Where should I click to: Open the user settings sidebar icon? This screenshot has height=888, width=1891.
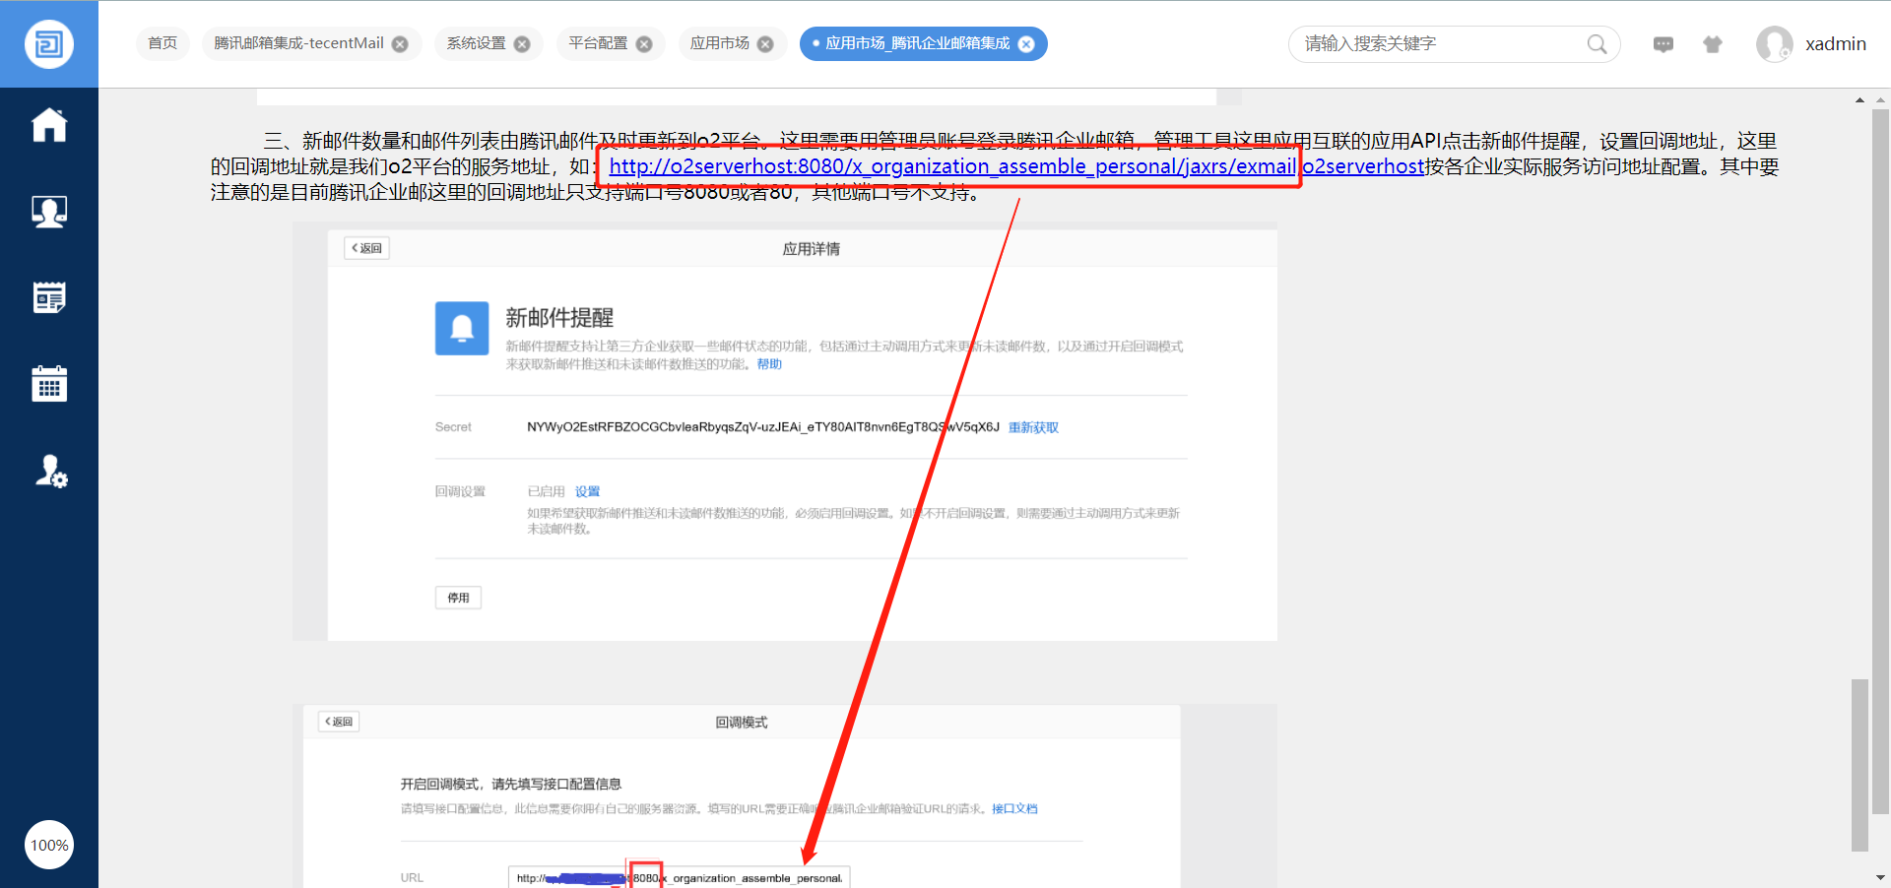(50, 471)
